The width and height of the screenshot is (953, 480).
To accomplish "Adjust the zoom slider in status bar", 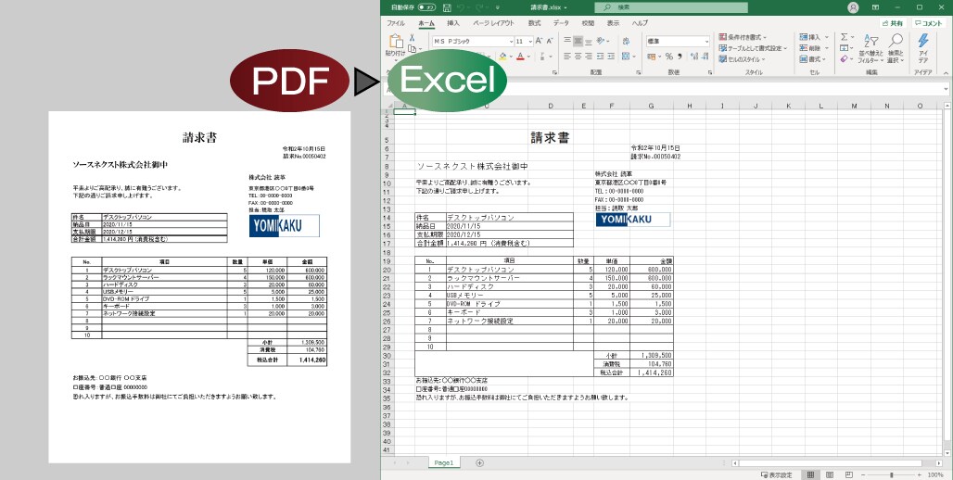I will point(892,474).
